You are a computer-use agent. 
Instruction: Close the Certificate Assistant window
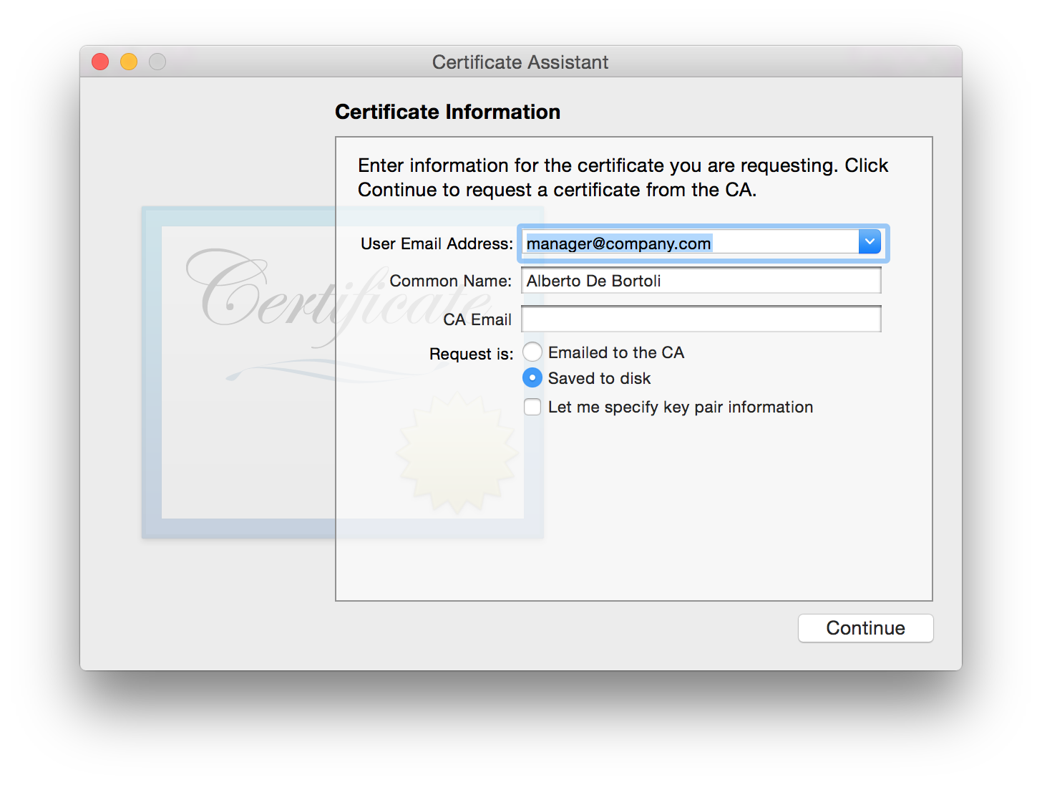pyautogui.click(x=99, y=62)
